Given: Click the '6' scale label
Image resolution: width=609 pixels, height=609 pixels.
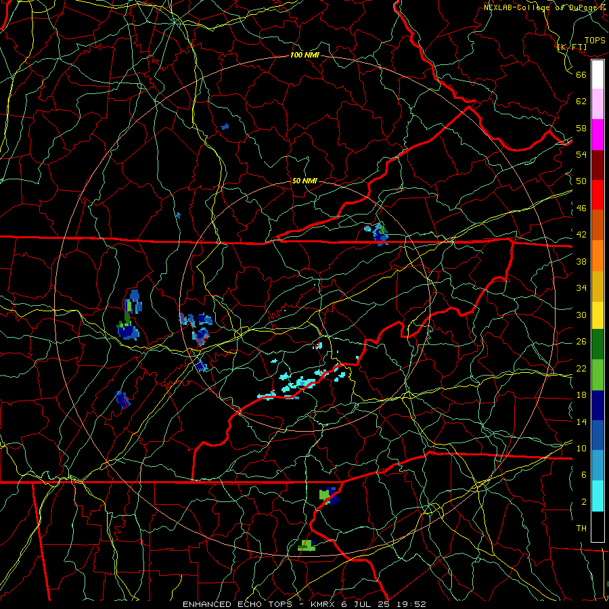Looking at the screenshot, I should pos(584,474).
